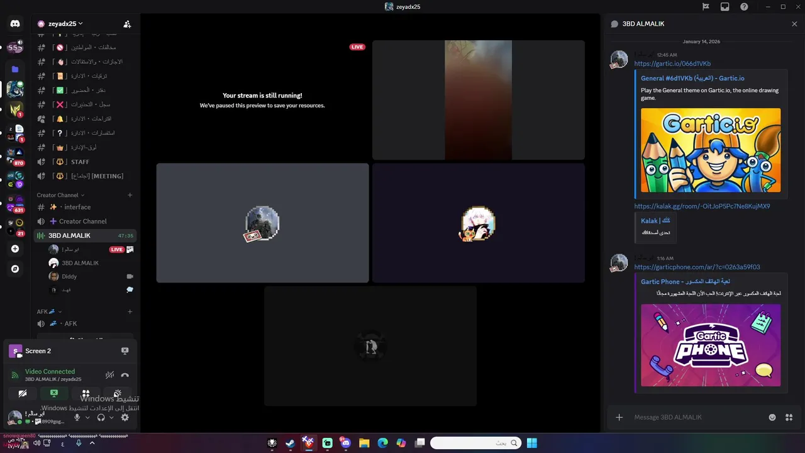
Task: Click the Gartic Phone embed title
Action: (x=686, y=281)
